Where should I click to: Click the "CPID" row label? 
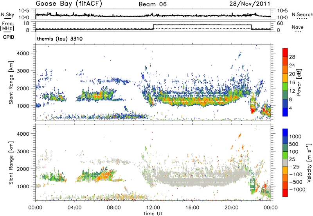pos(9,37)
